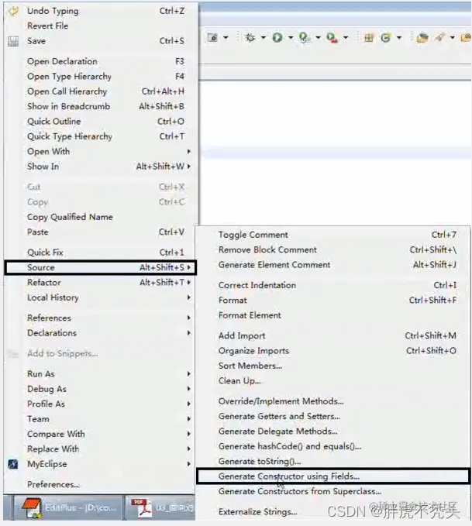Open dropdown beside the coverage run icon
Screen dimensions: 472x526
[318, 37]
